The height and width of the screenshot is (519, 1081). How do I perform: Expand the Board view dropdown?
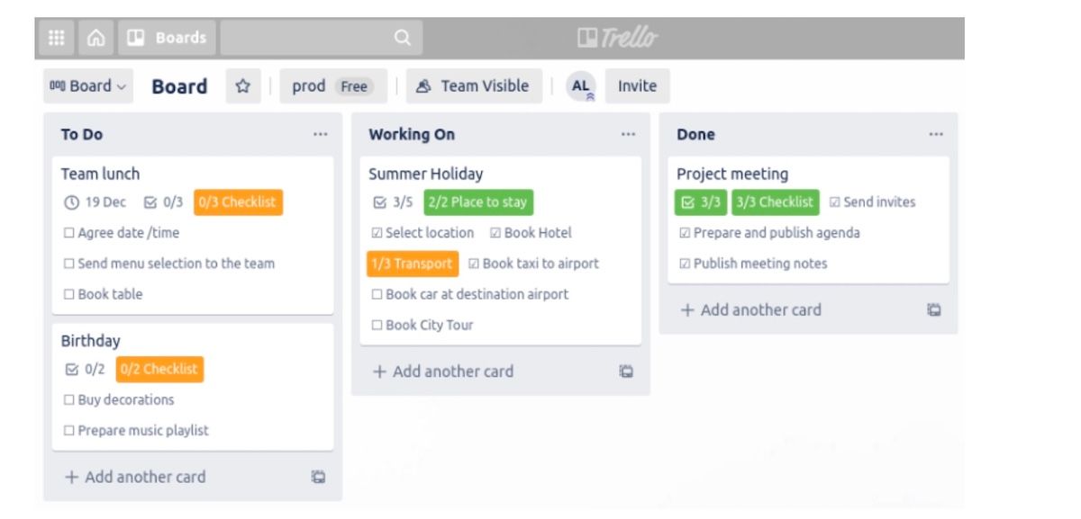(x=87, y=86)
